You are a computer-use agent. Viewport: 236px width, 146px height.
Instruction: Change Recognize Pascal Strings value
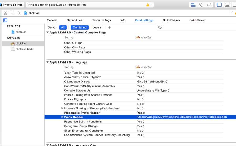point(141,126)
